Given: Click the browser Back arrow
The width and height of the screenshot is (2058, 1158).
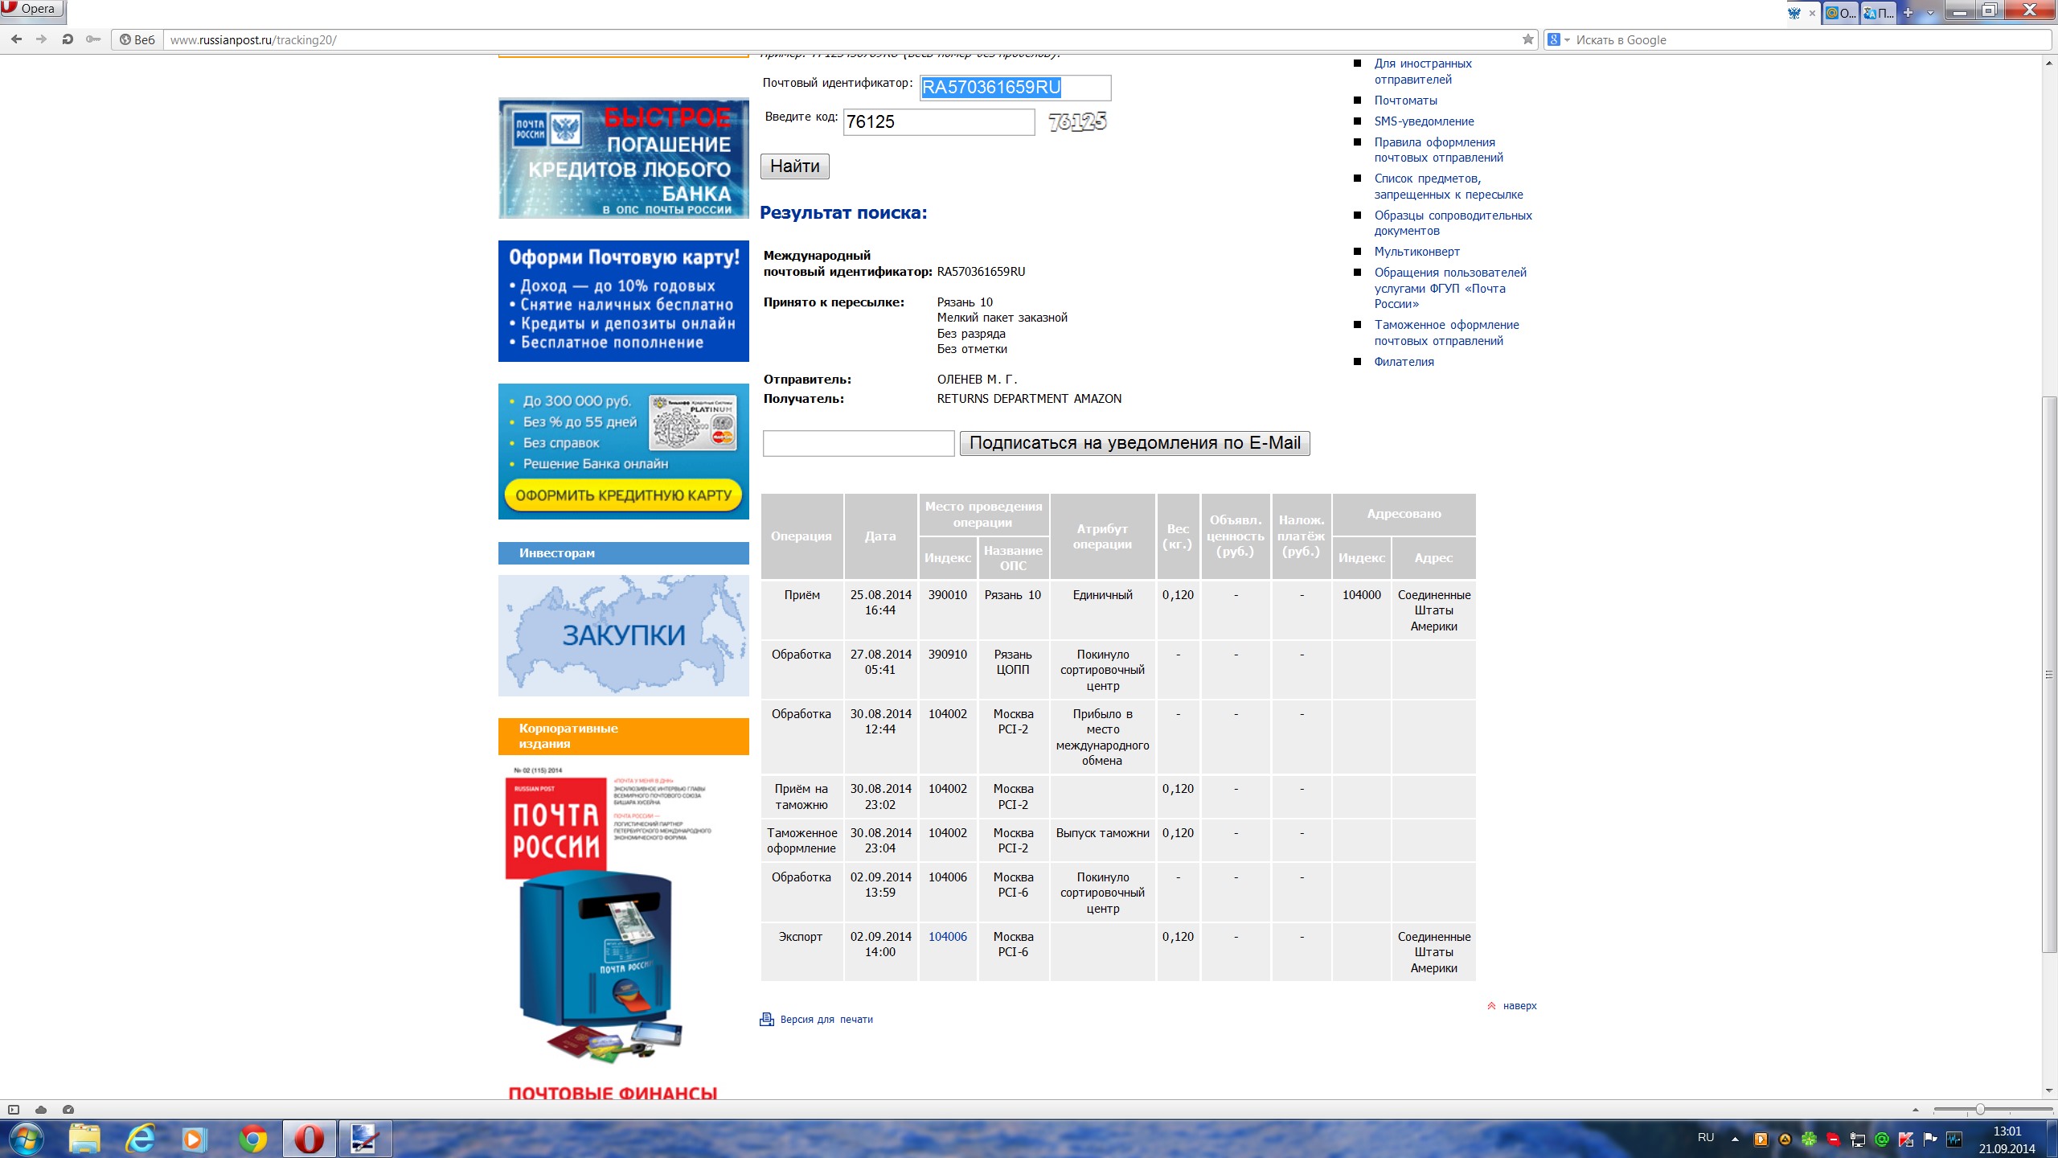Looking at the screenshot, I should [17, 39].
